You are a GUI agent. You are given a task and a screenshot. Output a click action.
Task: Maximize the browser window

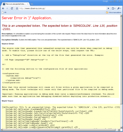click(115, 1)
